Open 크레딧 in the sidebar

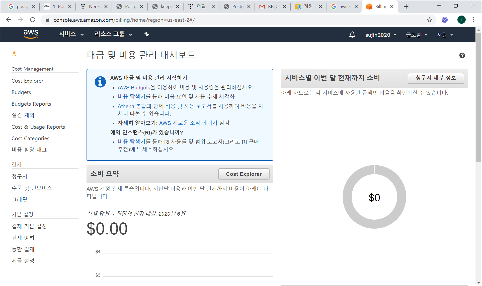click(x=19, y=199)
